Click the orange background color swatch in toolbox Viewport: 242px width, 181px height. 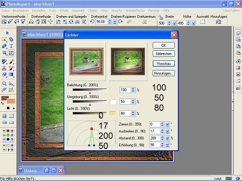(x=11, y=101)
